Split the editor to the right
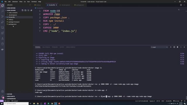The width and height of the screenshot is (187, 105). [181, 5]
